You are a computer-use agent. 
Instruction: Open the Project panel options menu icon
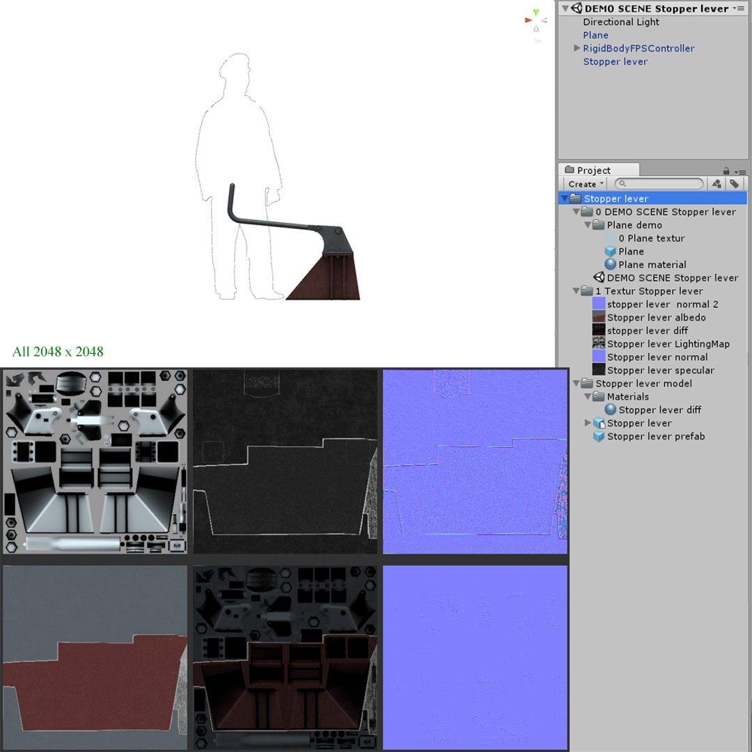pos(742,172)
